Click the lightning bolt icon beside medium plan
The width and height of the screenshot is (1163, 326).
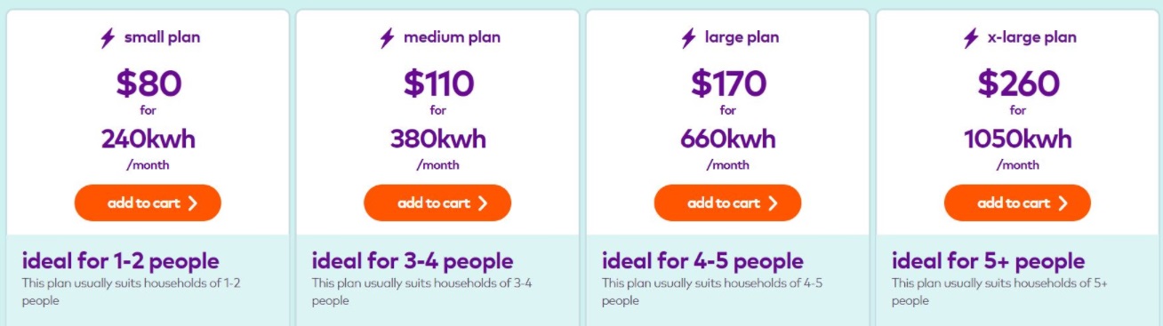click(x=387, y=38)
